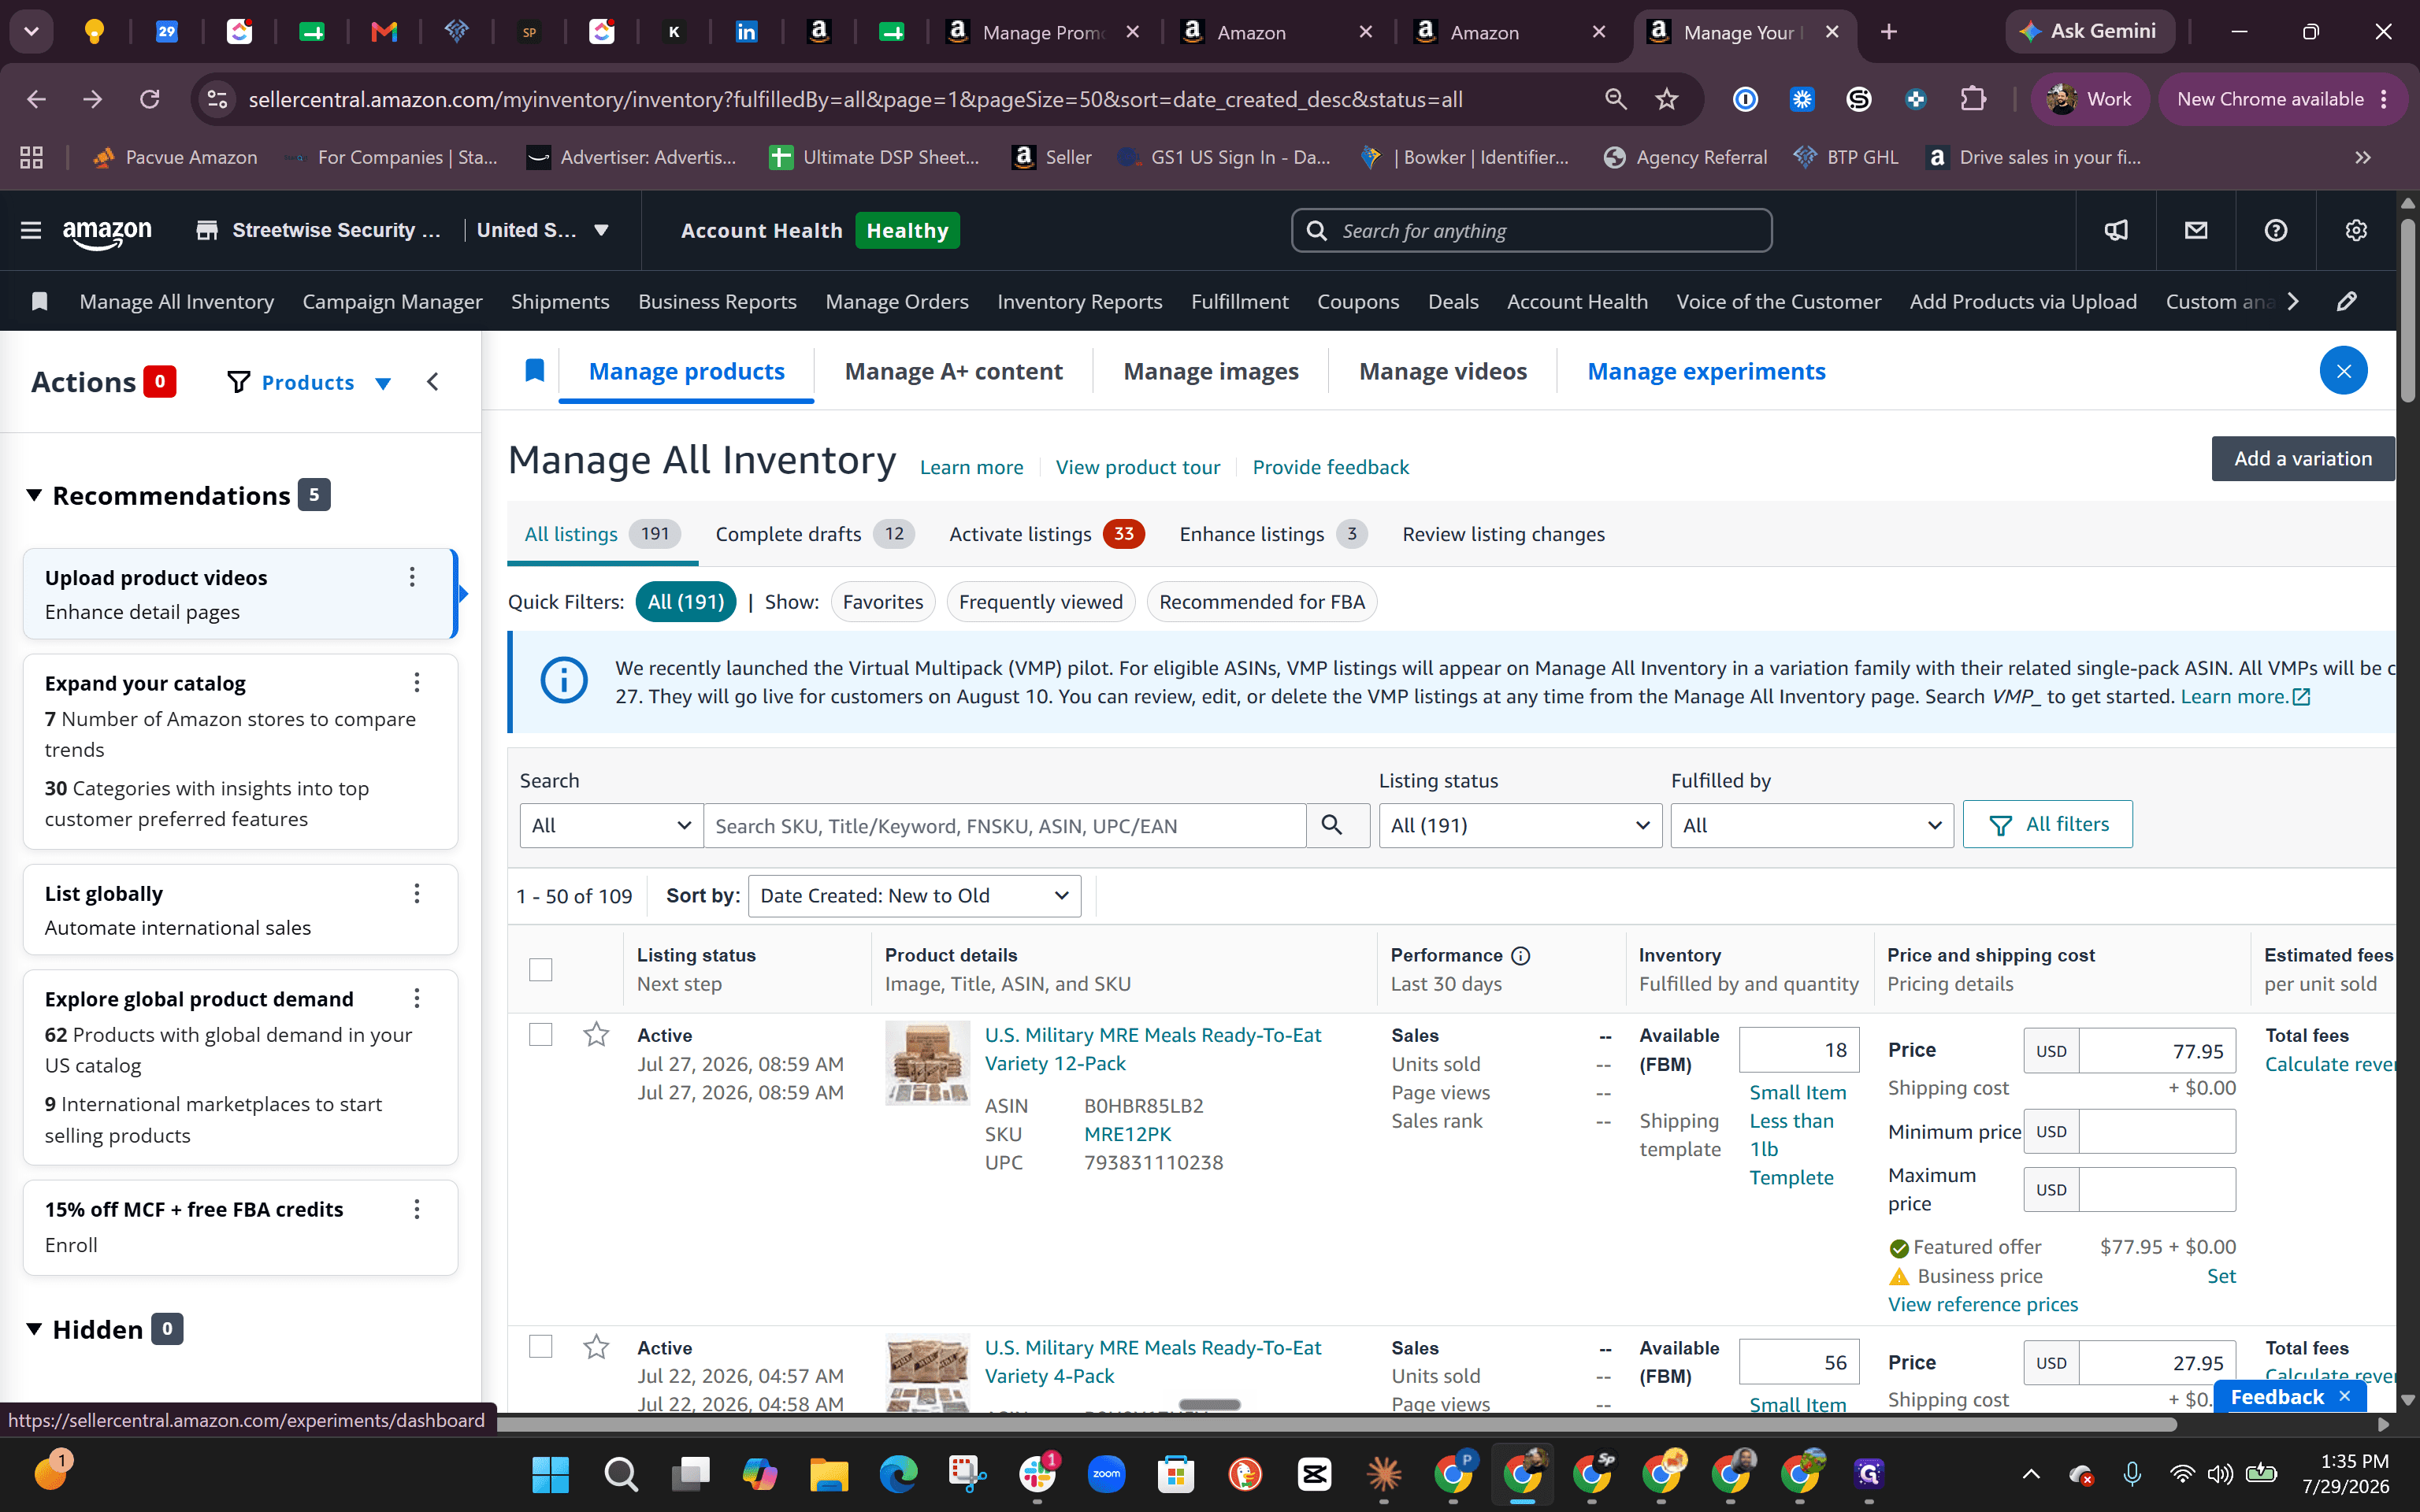
Task: Open Chrome extensions puzzle icon
Action: click(x=1973, y=99)
